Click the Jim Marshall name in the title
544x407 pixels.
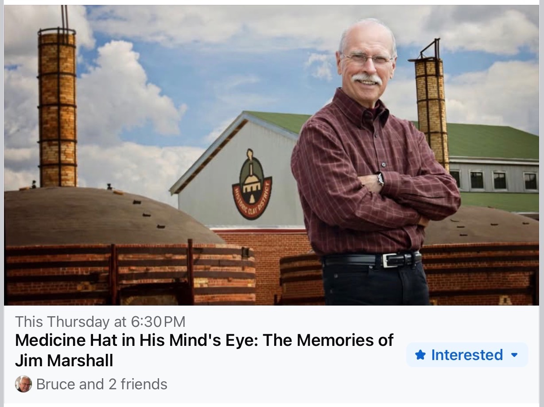[x=64, y=360]
